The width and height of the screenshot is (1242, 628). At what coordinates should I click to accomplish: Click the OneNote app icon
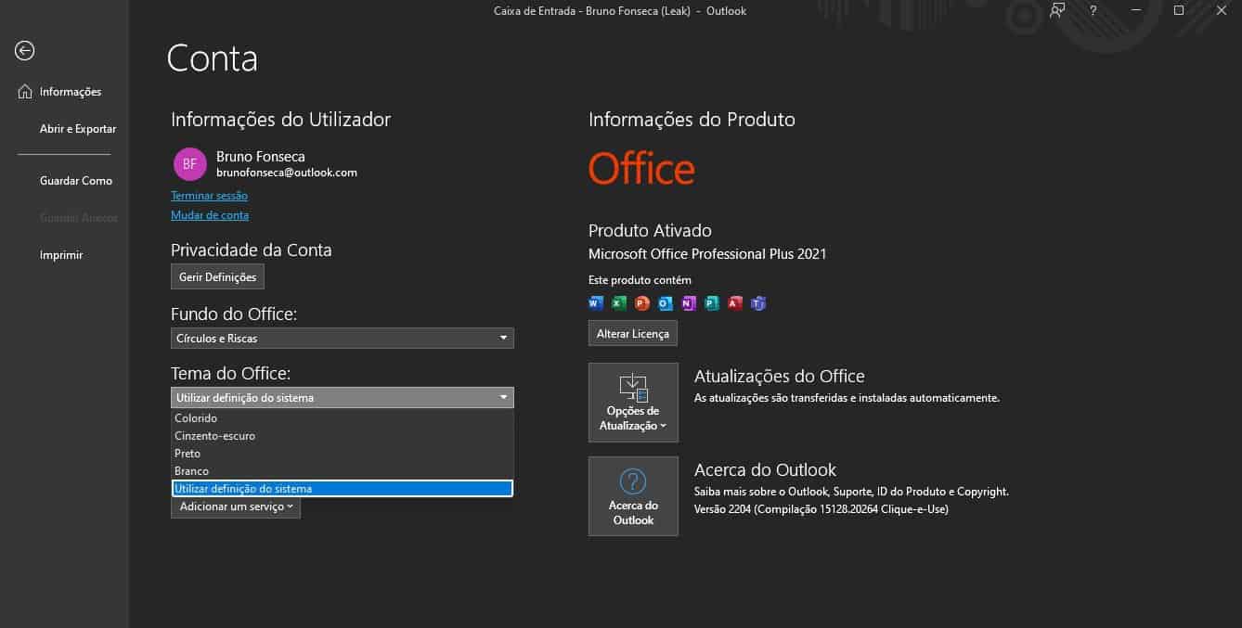pos(689,303)
